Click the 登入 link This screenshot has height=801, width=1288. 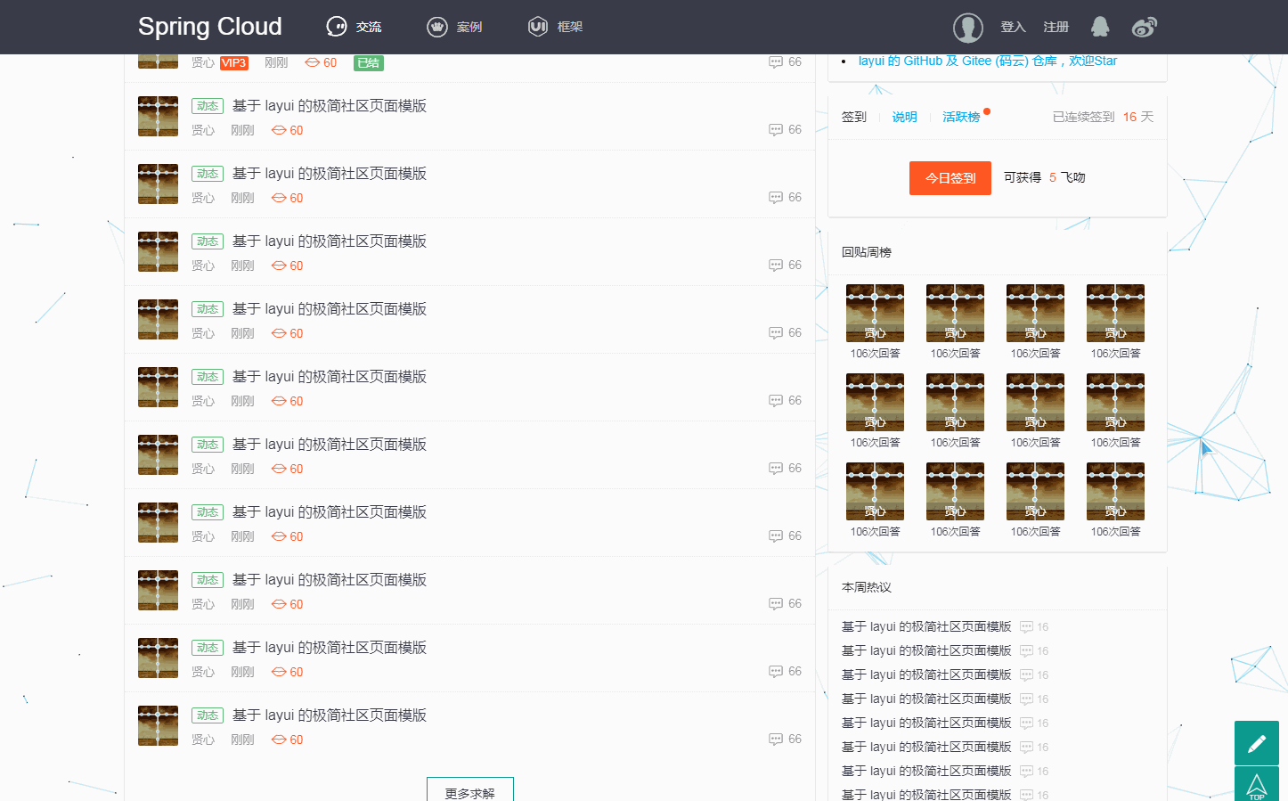(x=1013, y=27)
